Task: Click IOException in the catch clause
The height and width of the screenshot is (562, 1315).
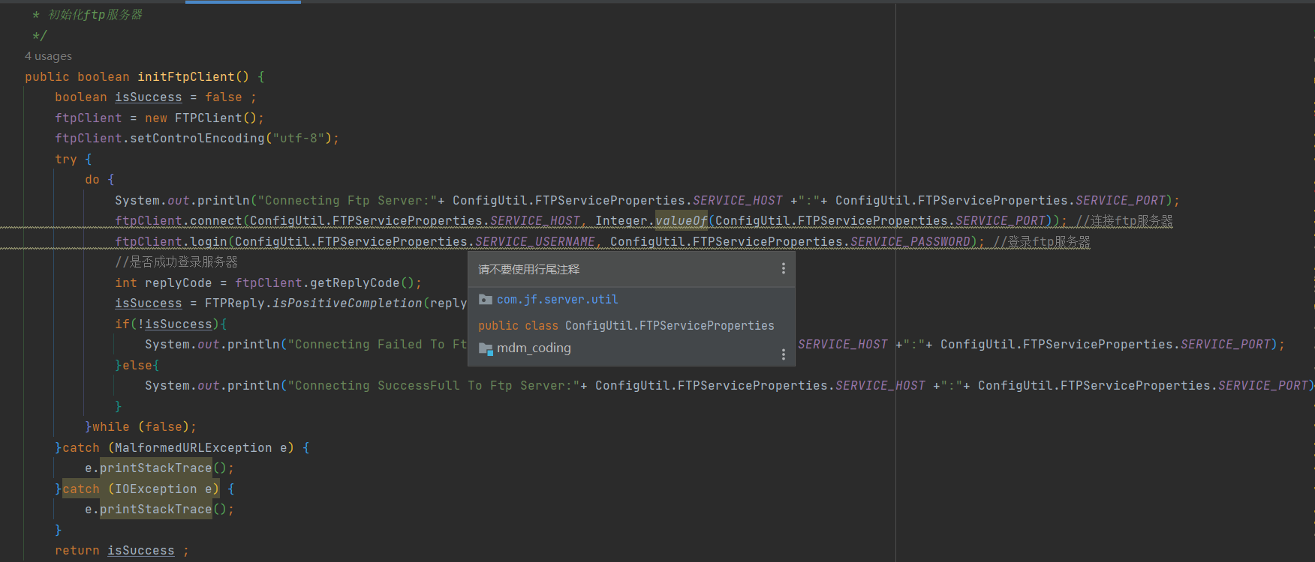Action: (x=156, y=489)
